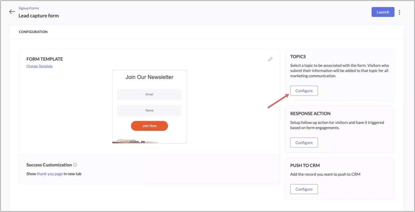Screen dimensions: 415x212
Task: Open the three-dot more options menu
Action: (x=399, y=12)
